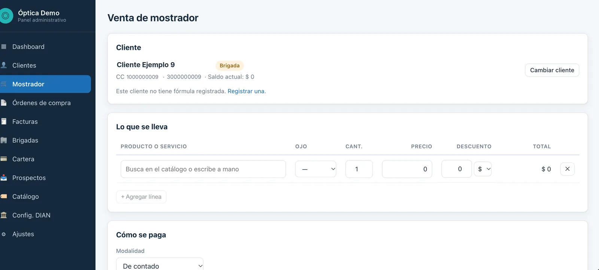The width and height of the screenshot is (599, 270).
Task: Click the Órdenes de compra document icon
Action: [4, 103]
